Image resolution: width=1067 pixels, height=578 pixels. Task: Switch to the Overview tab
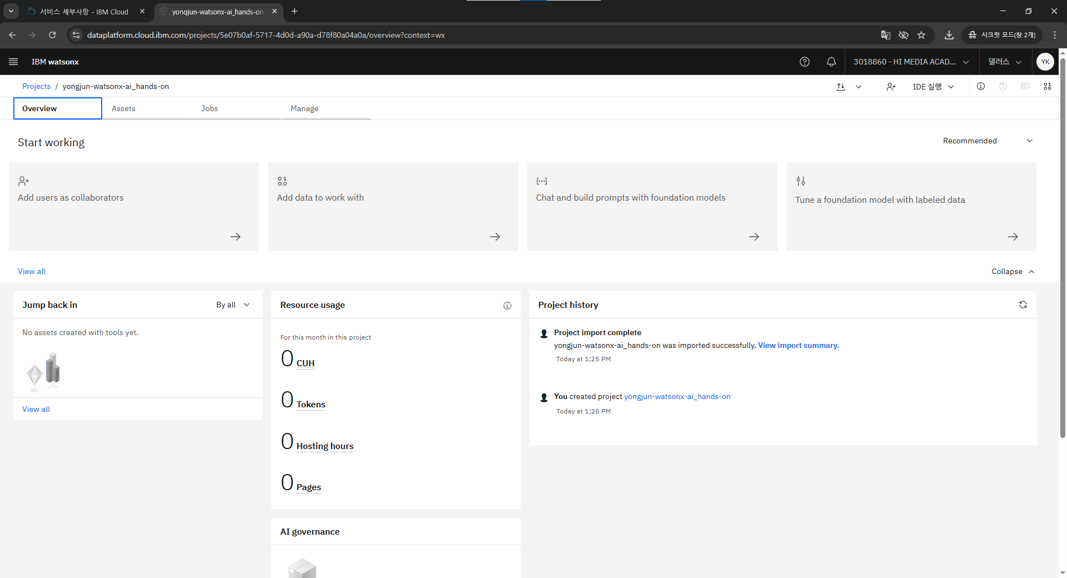click(58, 108)
